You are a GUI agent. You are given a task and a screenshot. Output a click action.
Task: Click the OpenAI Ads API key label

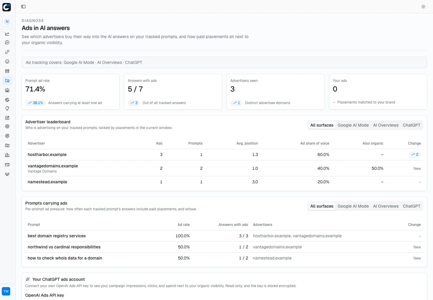(45, 295)
